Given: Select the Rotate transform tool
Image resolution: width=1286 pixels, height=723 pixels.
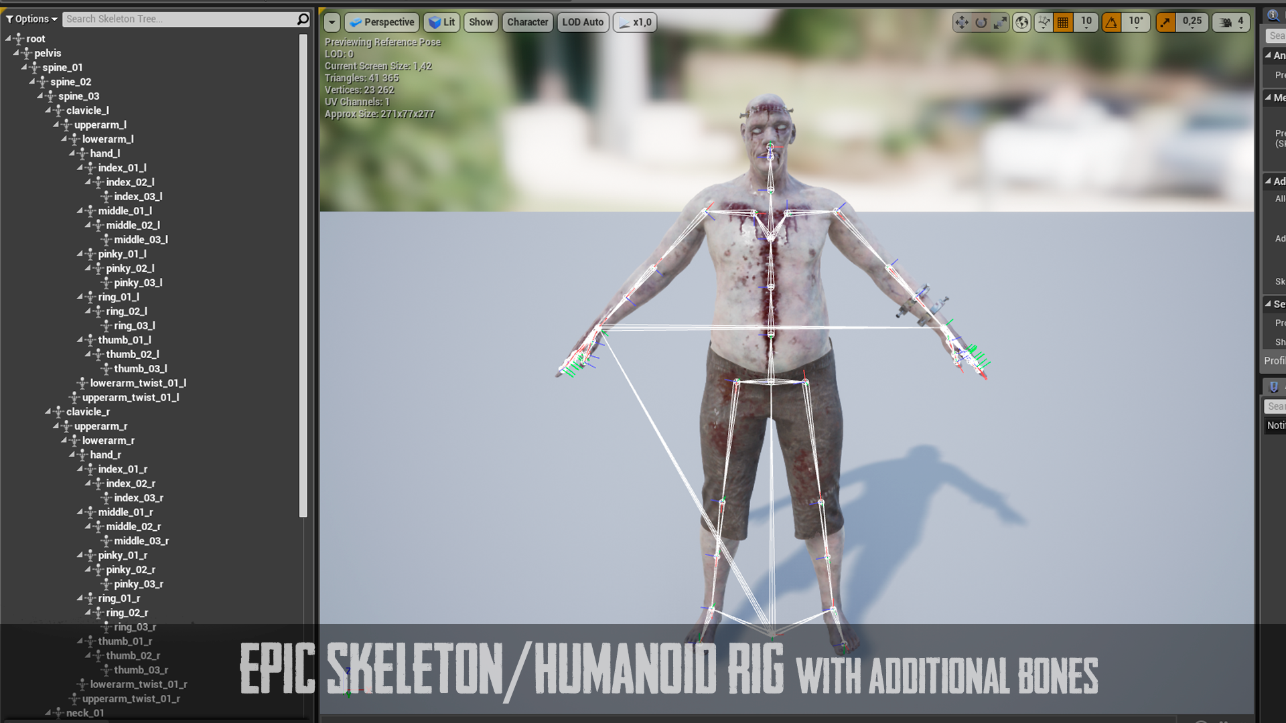Looking at the screenshot, I should (981, 22).
